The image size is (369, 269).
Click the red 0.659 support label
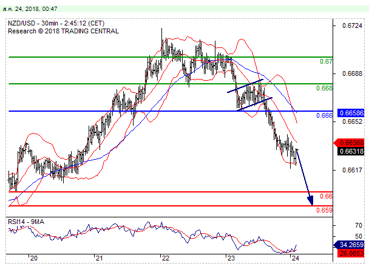click(324, 210)
